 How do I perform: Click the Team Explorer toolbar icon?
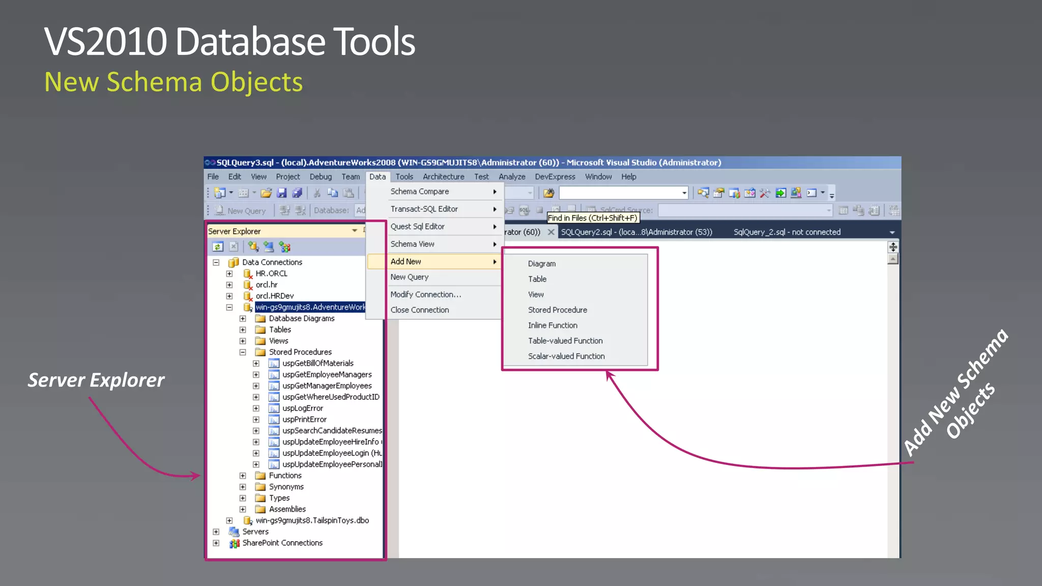[734, 193]
